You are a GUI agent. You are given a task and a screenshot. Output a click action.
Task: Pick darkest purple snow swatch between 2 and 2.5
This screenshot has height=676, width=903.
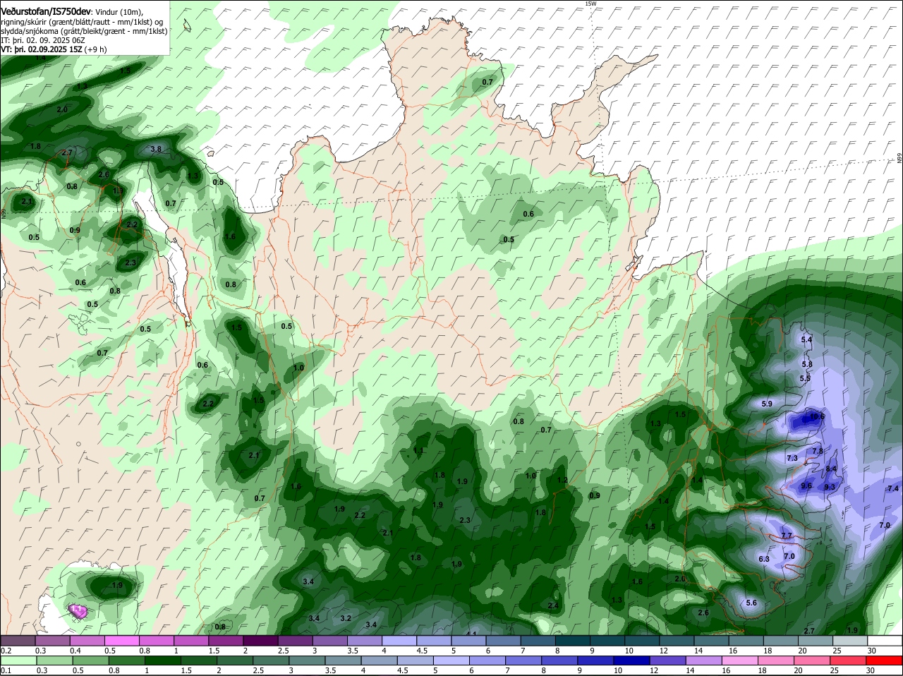point(260,641)
